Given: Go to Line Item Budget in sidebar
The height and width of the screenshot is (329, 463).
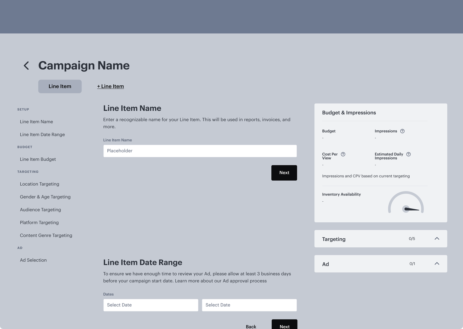Looking at the screenshot, I should click(x=38, y=159).
